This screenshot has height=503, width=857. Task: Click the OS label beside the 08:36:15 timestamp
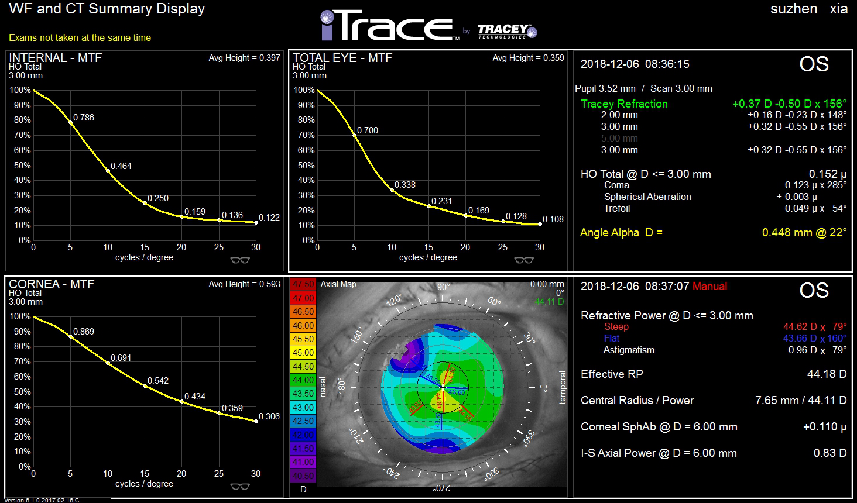click(x=814, y=64)
